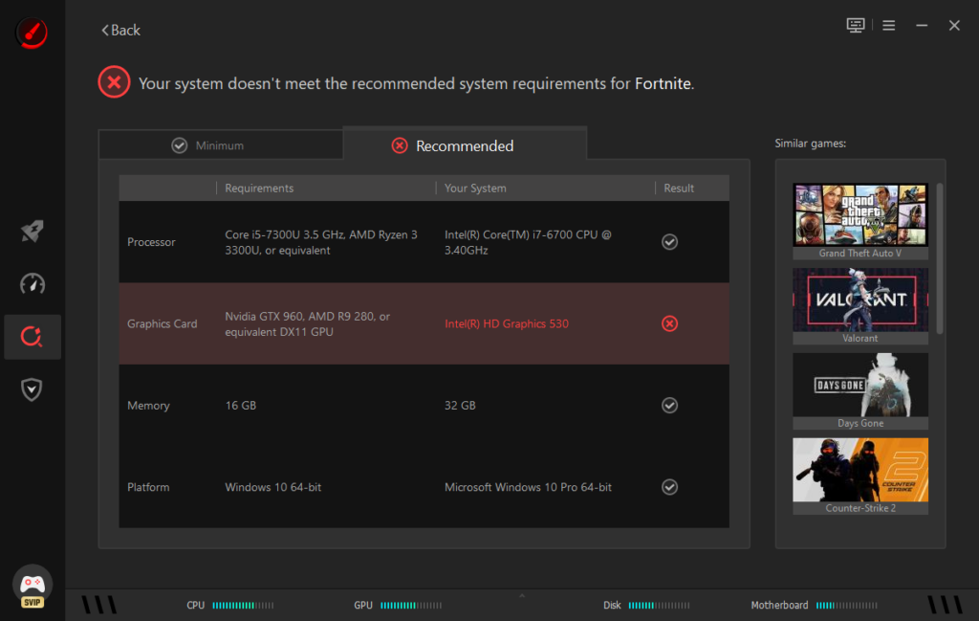
Task: Click the Grand Theft Auto V caption
Action: [859, 253]
